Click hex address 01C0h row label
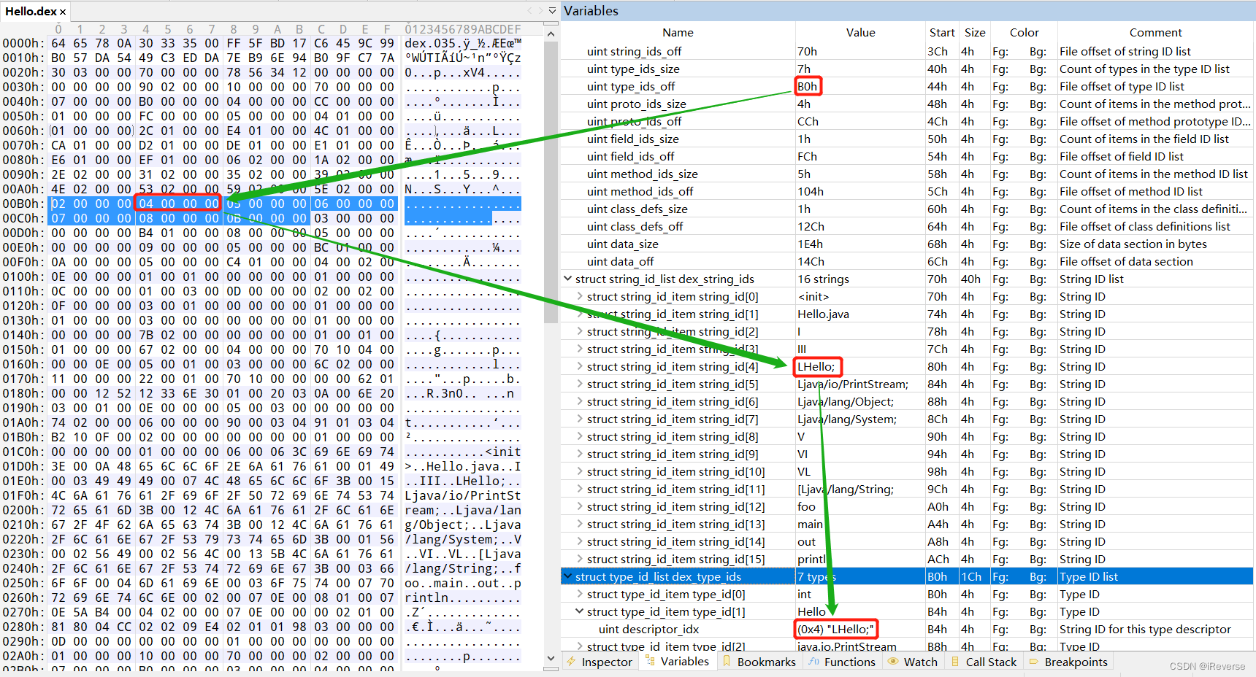 [23, 452]
